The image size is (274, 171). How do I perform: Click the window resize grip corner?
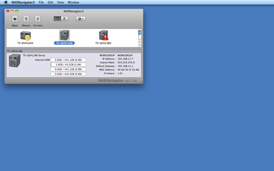click(x=141, y=82)
